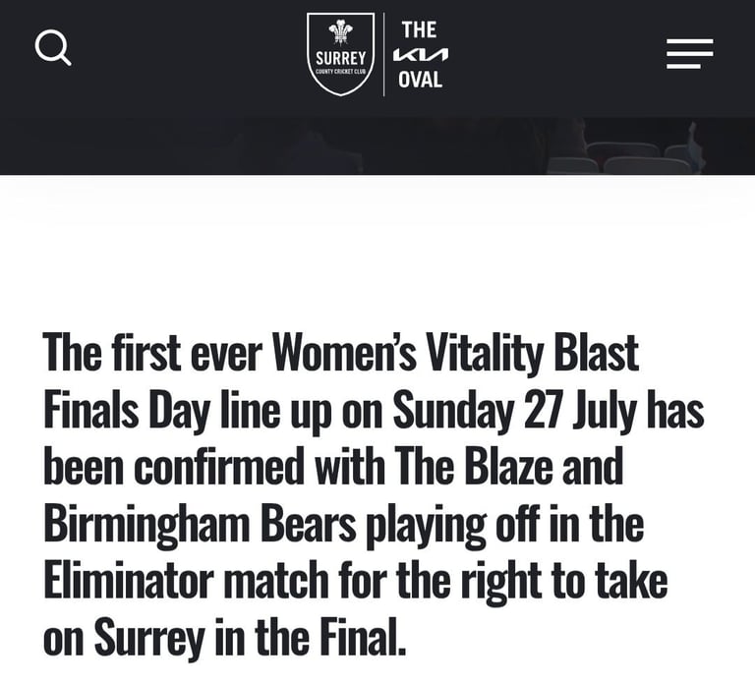
Task: Click 'Birmingham Bears' in the headline
Action: [200, 524]
